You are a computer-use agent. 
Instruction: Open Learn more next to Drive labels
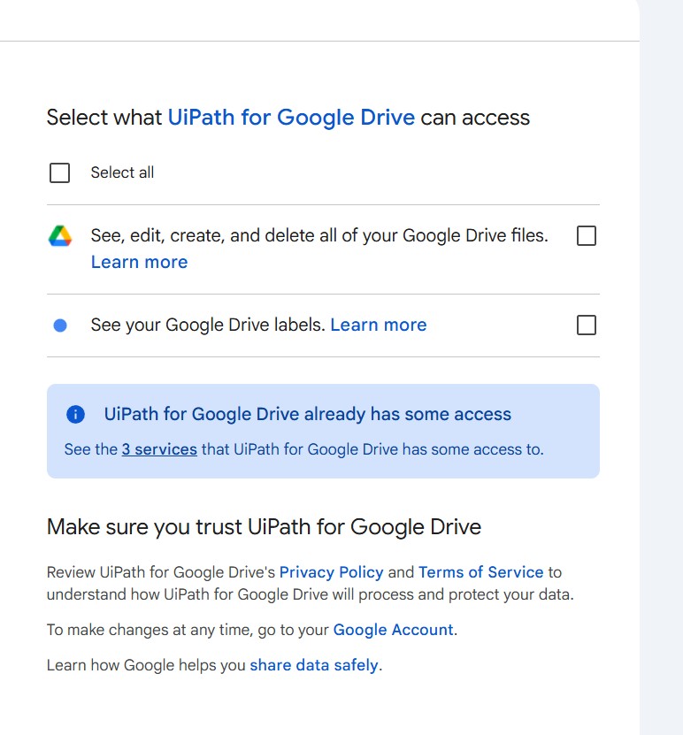coord(378,325)
